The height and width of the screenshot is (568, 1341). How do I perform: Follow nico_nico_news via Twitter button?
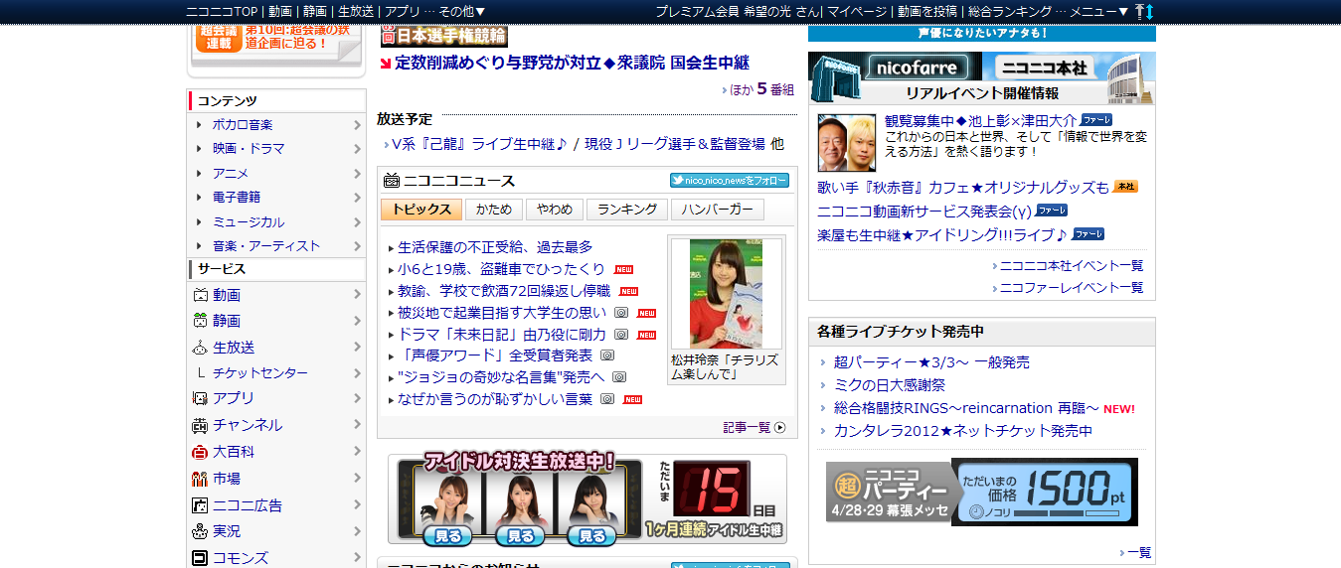tap(730, 181)
